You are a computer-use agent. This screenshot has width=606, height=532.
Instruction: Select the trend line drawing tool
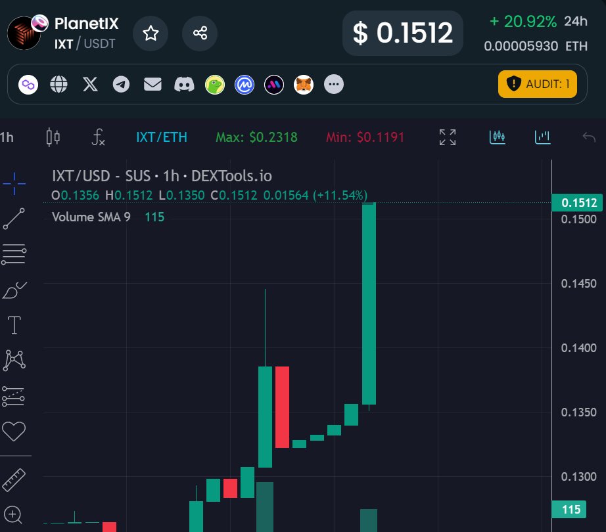coord(14,219)
